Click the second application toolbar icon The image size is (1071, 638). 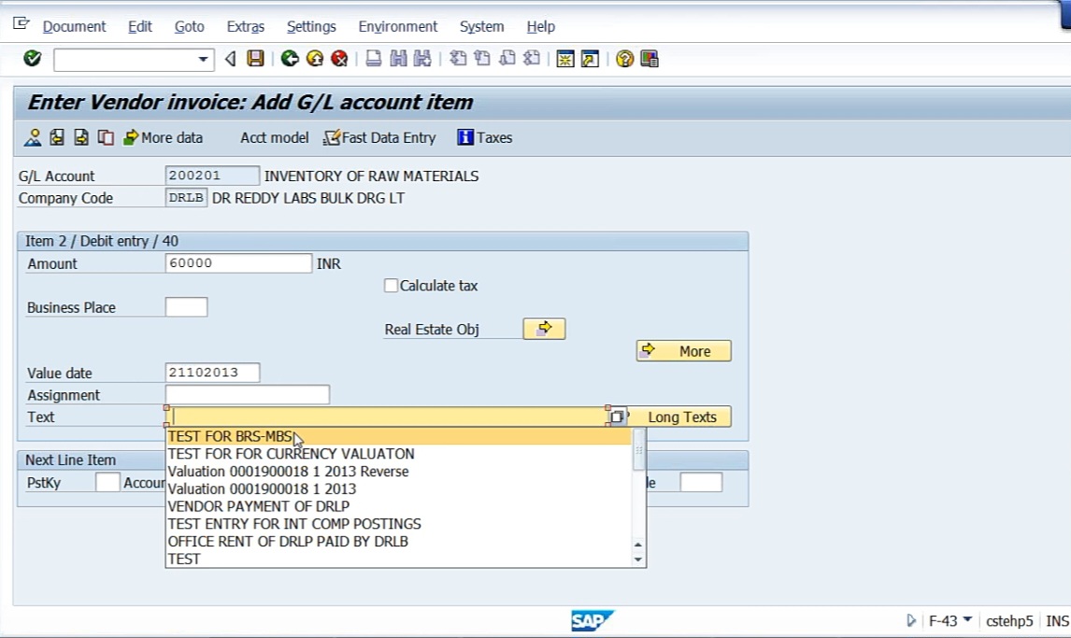(x=57, y=138)
